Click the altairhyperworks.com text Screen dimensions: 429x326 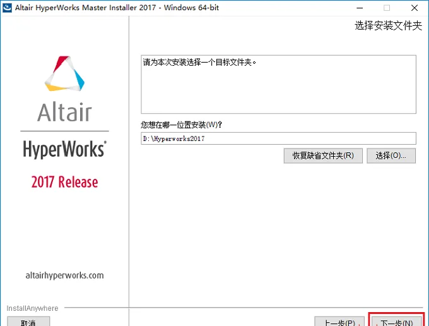coord(64,275)
